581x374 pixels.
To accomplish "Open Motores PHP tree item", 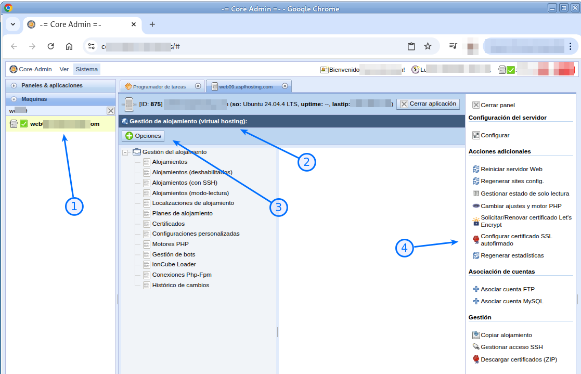I will (x=171, y=244).
